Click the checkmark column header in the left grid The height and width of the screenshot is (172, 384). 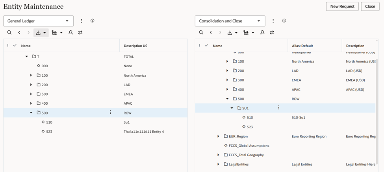pos(15,46)
